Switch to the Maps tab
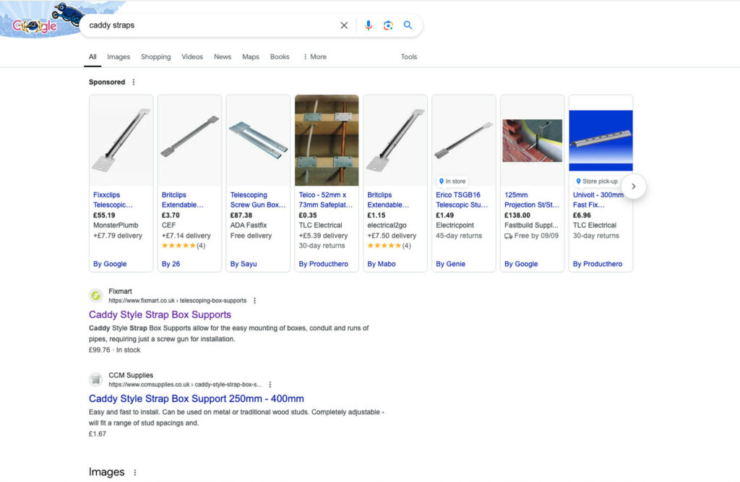The width and height of the screenshot is (740, 482). tap(251, 56)
